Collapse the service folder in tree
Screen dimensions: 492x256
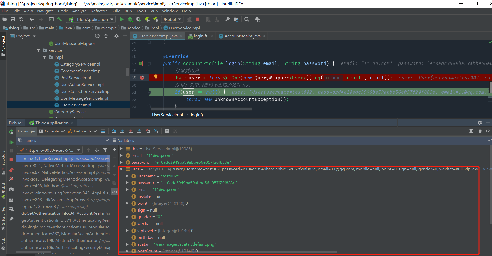pyautogui.click(x=39, y=50)
